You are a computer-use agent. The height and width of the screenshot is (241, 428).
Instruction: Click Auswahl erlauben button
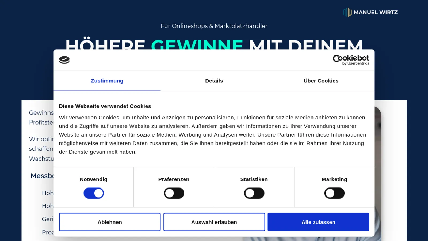click(x=214, y=222)
